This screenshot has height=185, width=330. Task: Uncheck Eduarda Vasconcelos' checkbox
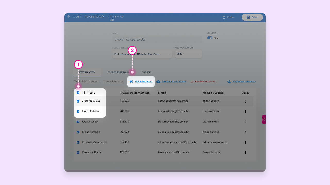(78, 142)
